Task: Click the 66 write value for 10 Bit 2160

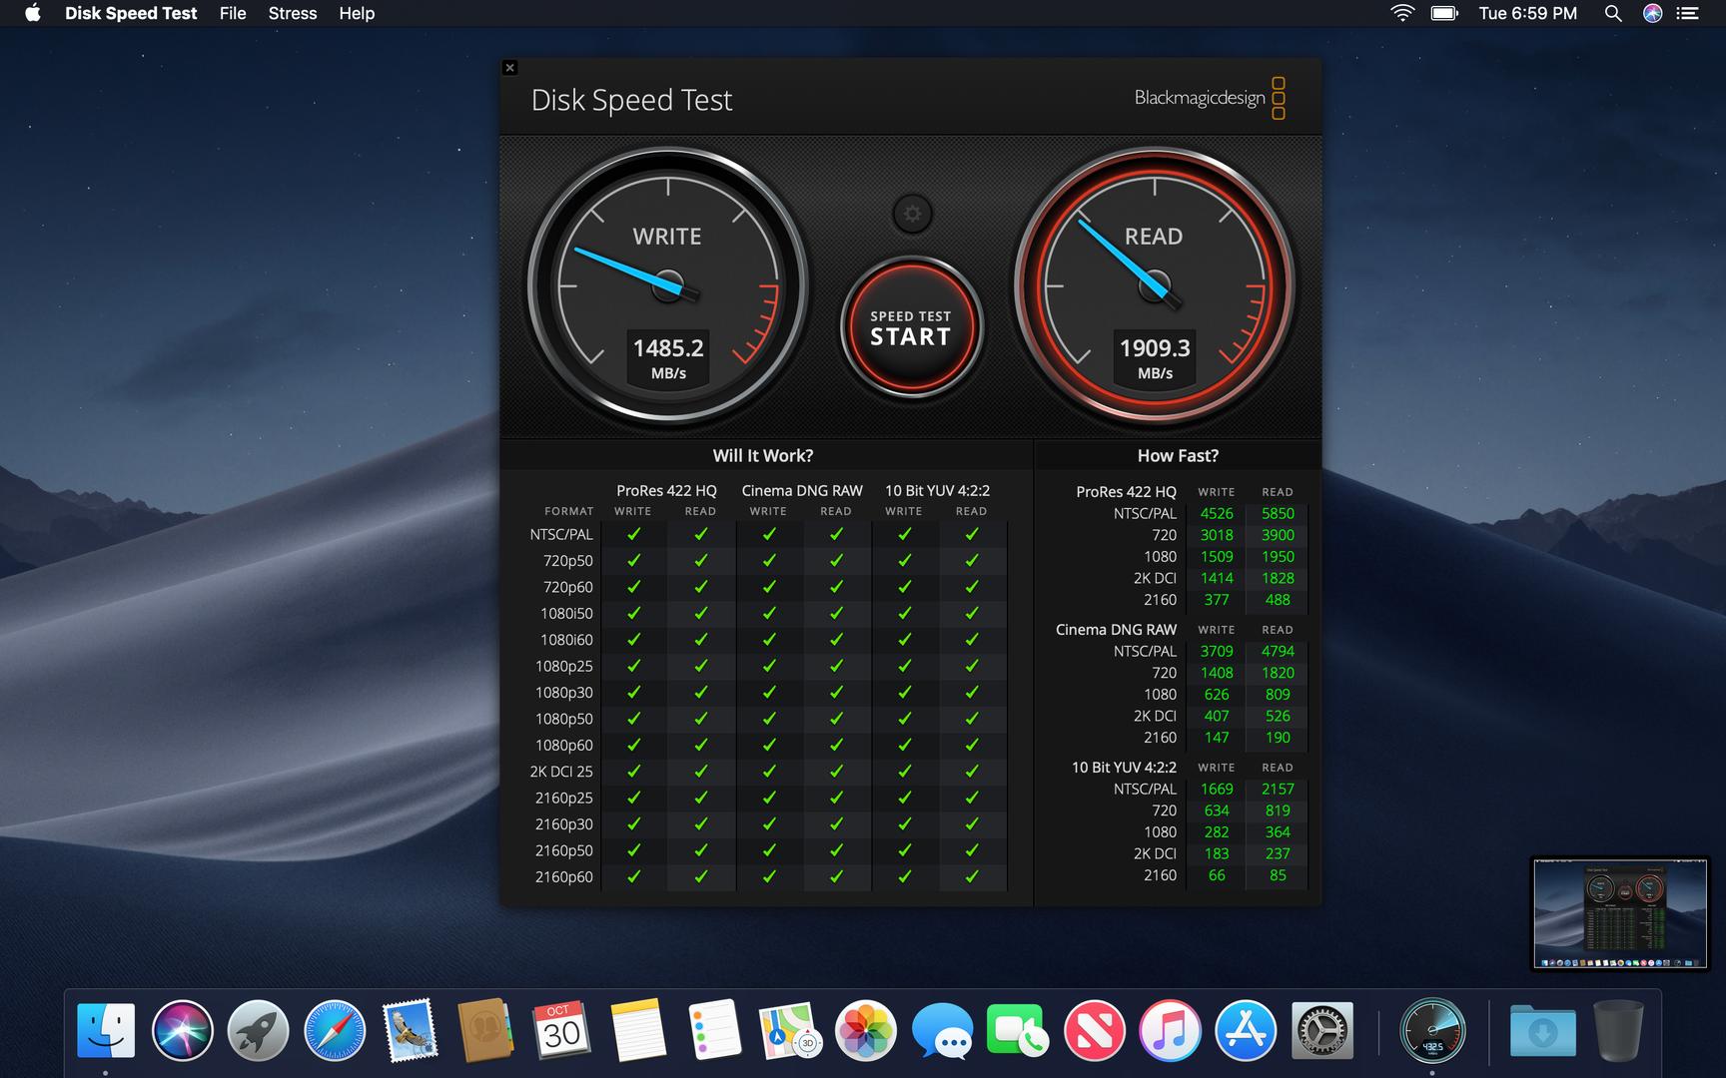Action: pyautogui.click(x=1217, y=875)
